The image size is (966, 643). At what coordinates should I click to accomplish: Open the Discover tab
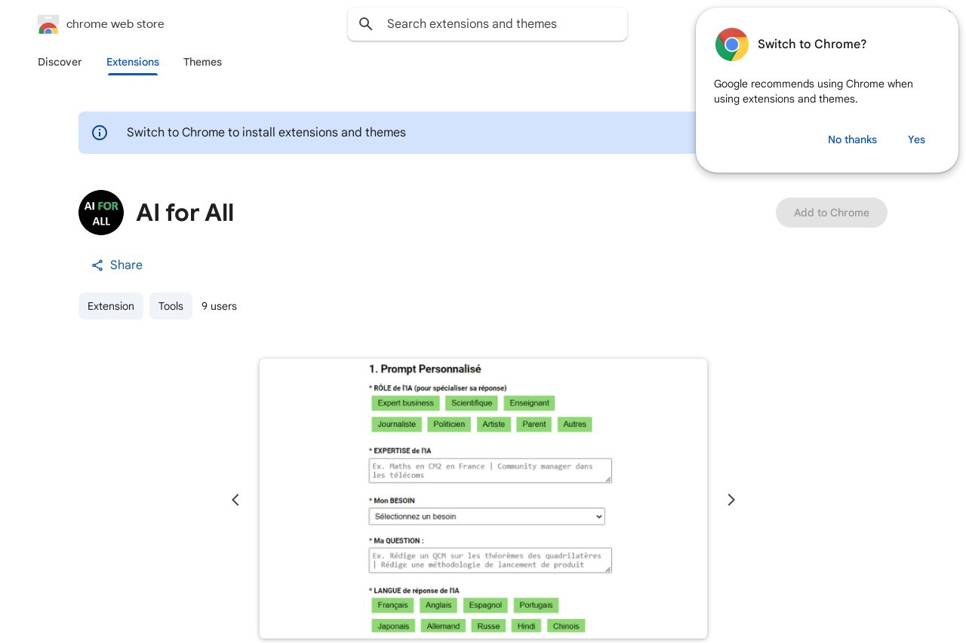click(60, 62)
